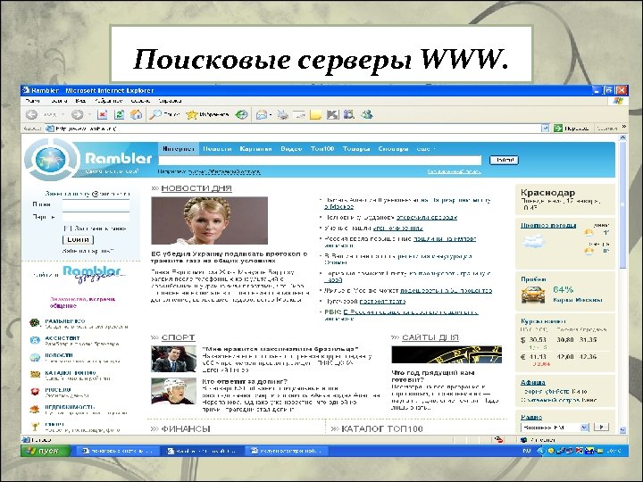This screenshot has width=643, height=482.
Task: Click the hockey player thumbnail
Action: (174, 392)
